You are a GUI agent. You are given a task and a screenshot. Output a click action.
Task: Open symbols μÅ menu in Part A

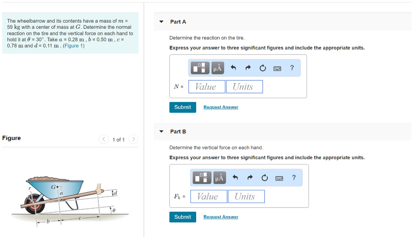[217, 68]
